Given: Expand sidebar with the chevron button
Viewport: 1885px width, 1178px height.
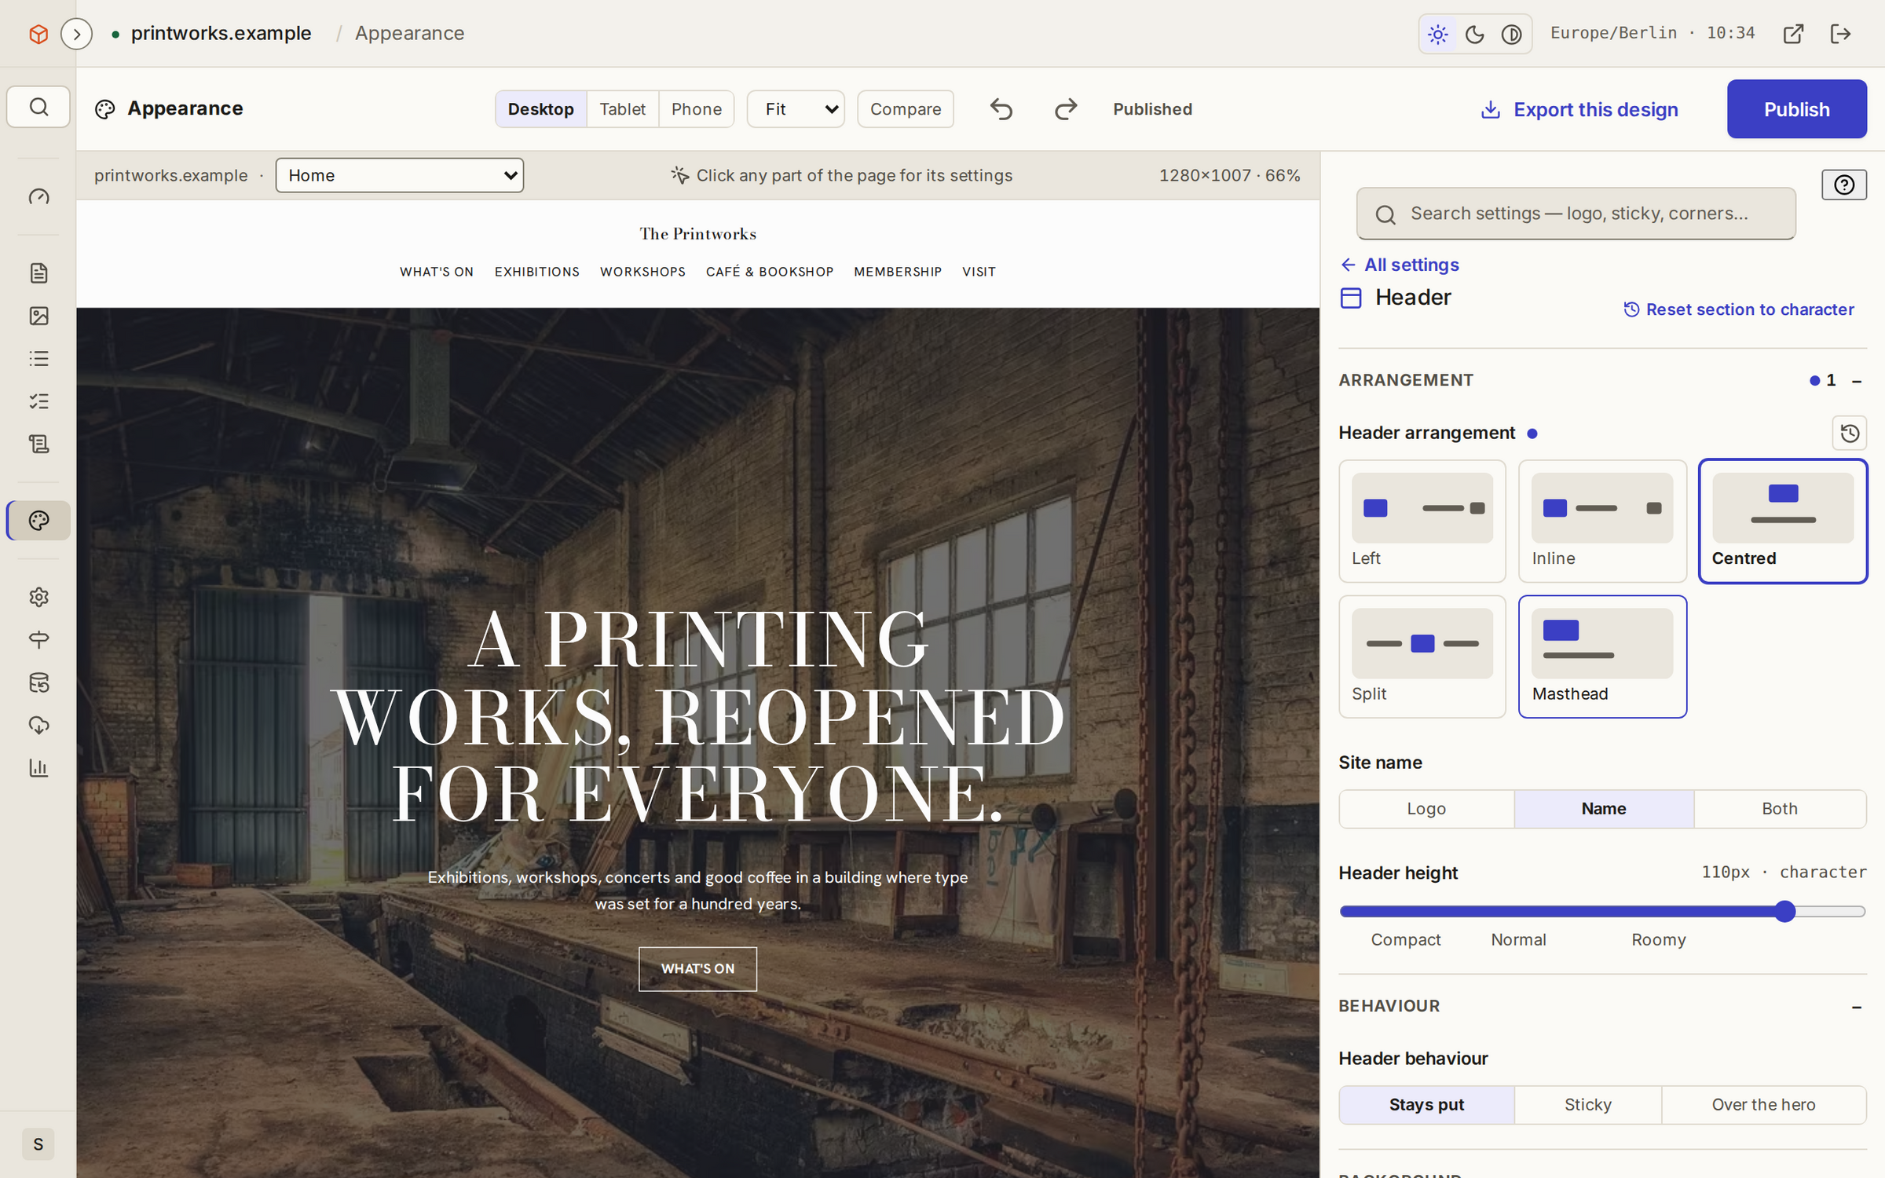Looking at the screenshot, I should point(76,34).
